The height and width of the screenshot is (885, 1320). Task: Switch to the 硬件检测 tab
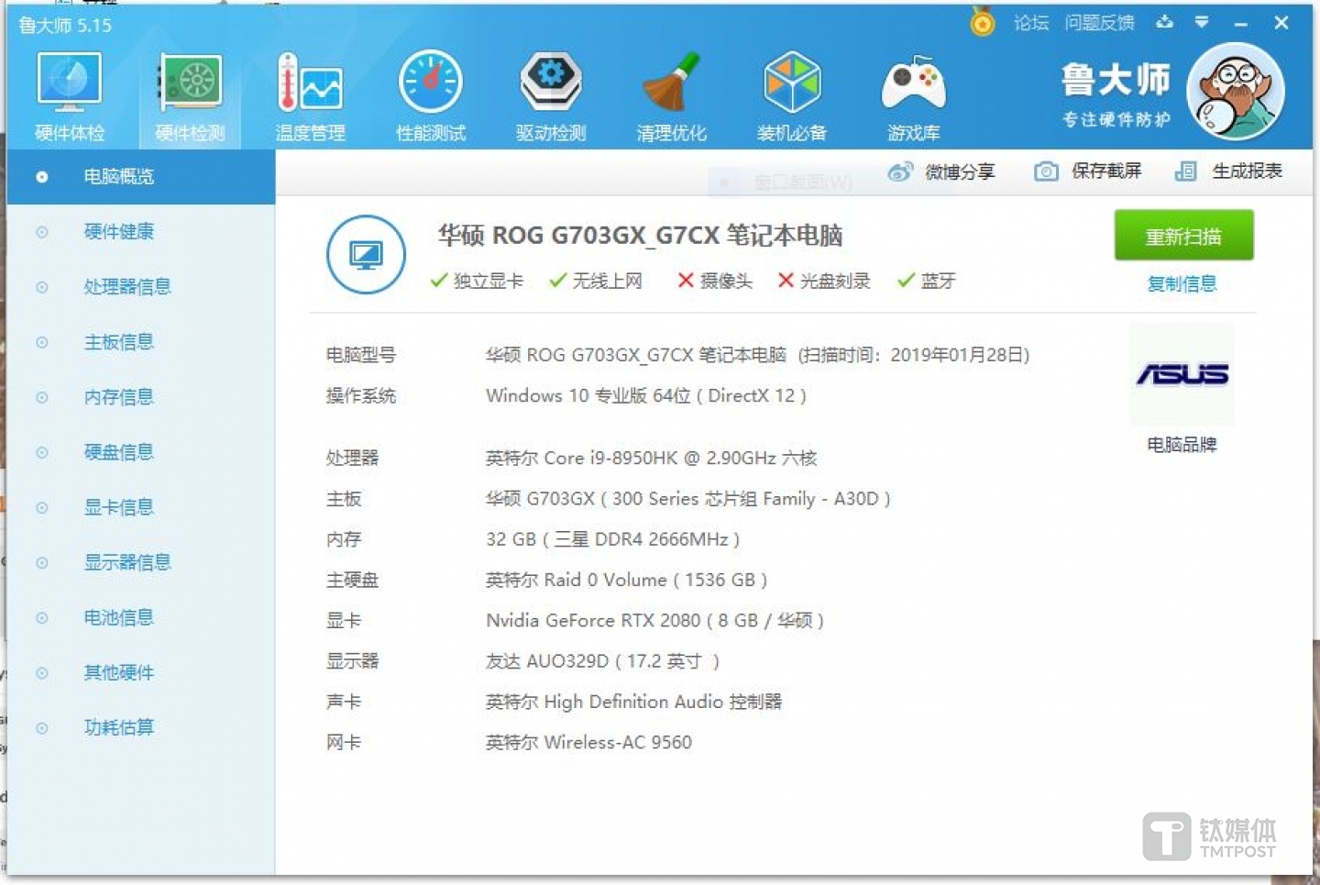189,92
